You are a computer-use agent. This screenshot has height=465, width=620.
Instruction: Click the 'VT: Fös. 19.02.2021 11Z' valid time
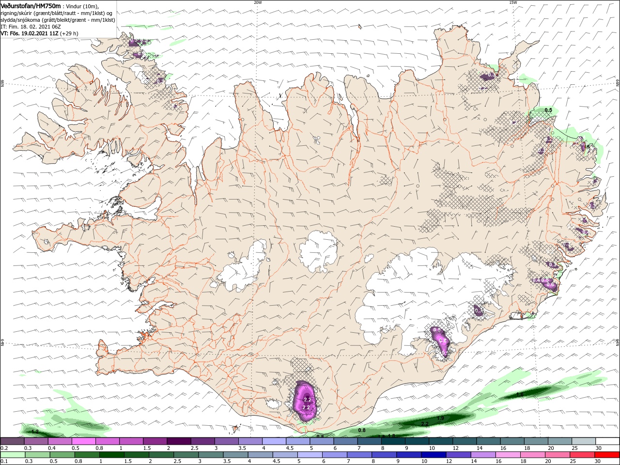click(30, 33)
